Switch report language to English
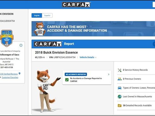The image size is (155, 116). pyautogui.click(x=37, y=16)
